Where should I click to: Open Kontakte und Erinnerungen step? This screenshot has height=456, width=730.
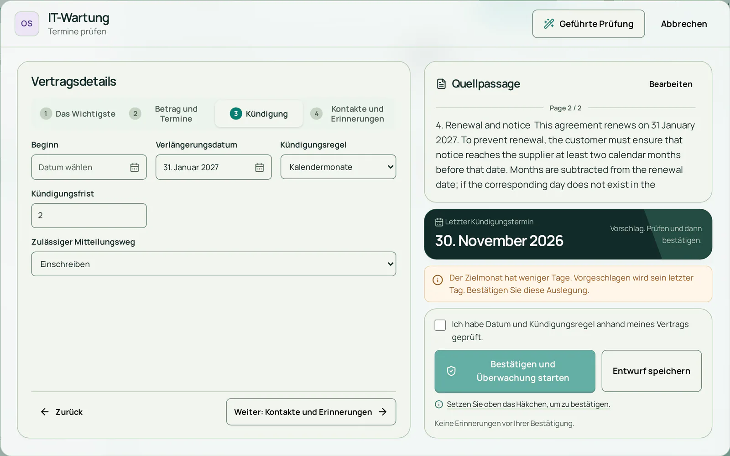click(x=349, y=114)
